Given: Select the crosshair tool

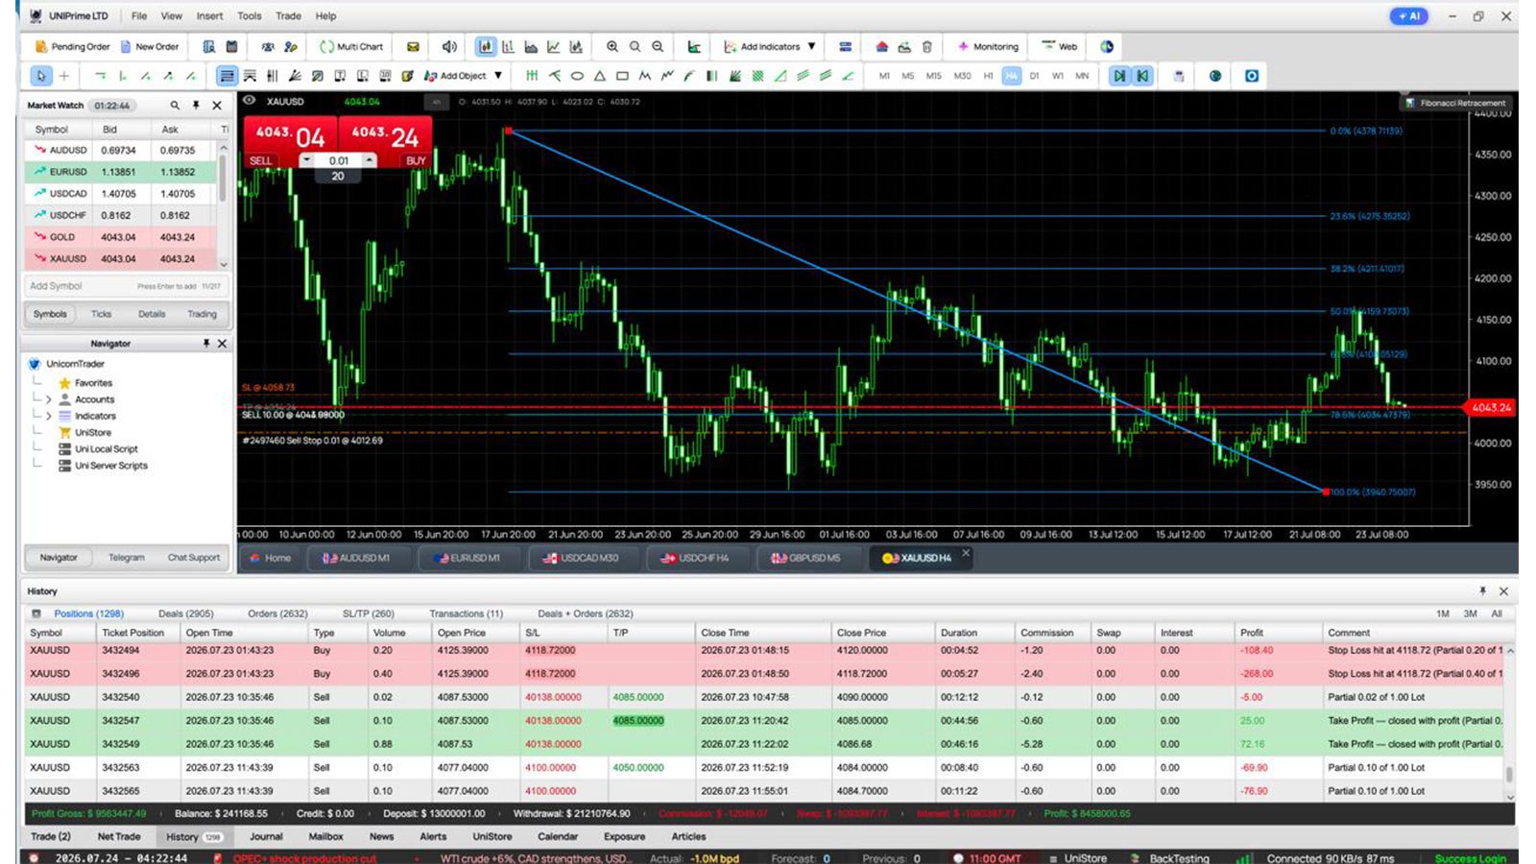Looking at the screenshot, I should point(64,76).
